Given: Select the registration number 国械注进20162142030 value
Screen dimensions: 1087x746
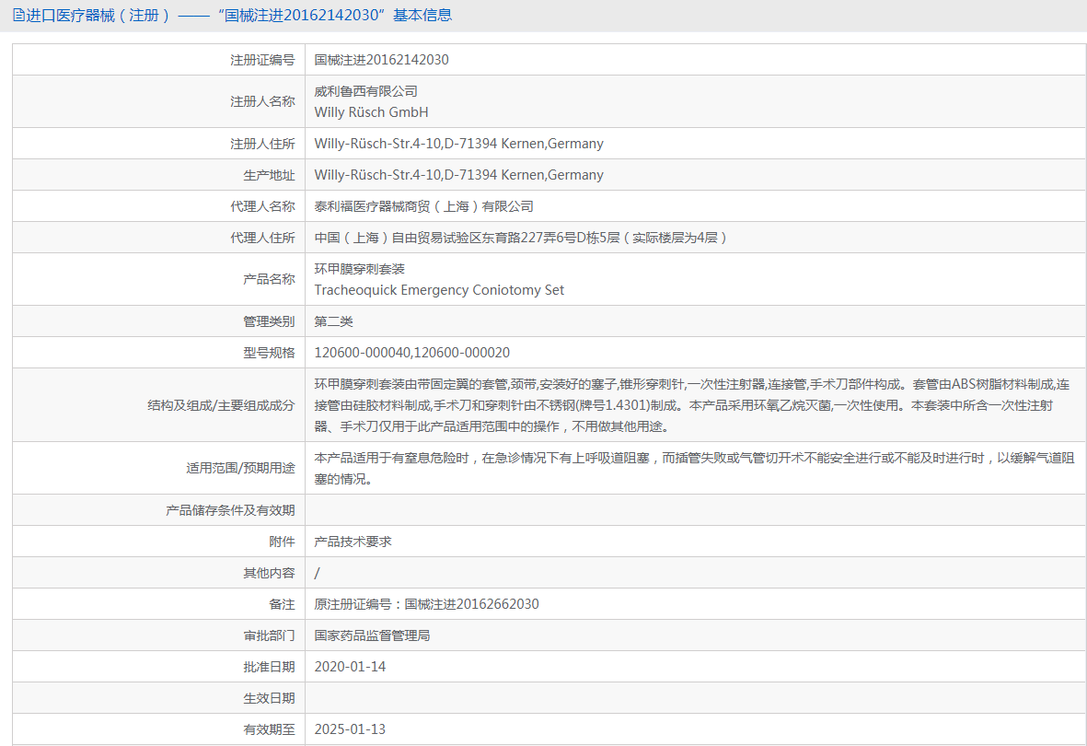Looking at the screenshot, I should pyautogui.click(x=381, y=61).
